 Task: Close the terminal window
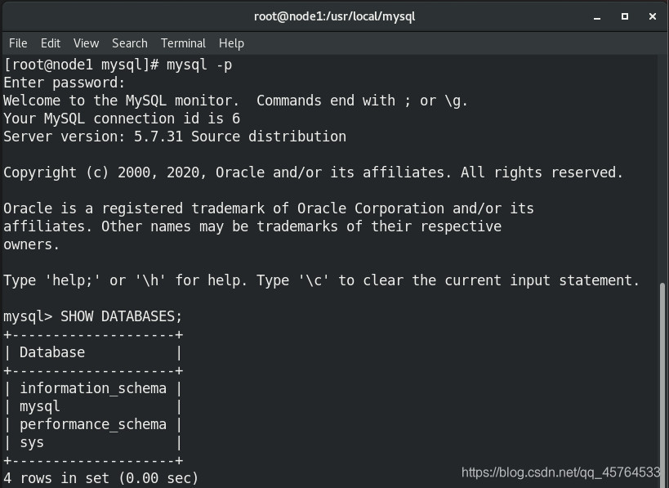pyautogui.click(x=653, y=16)
